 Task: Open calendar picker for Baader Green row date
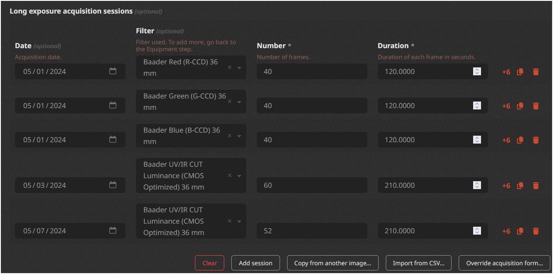[113, 105]
